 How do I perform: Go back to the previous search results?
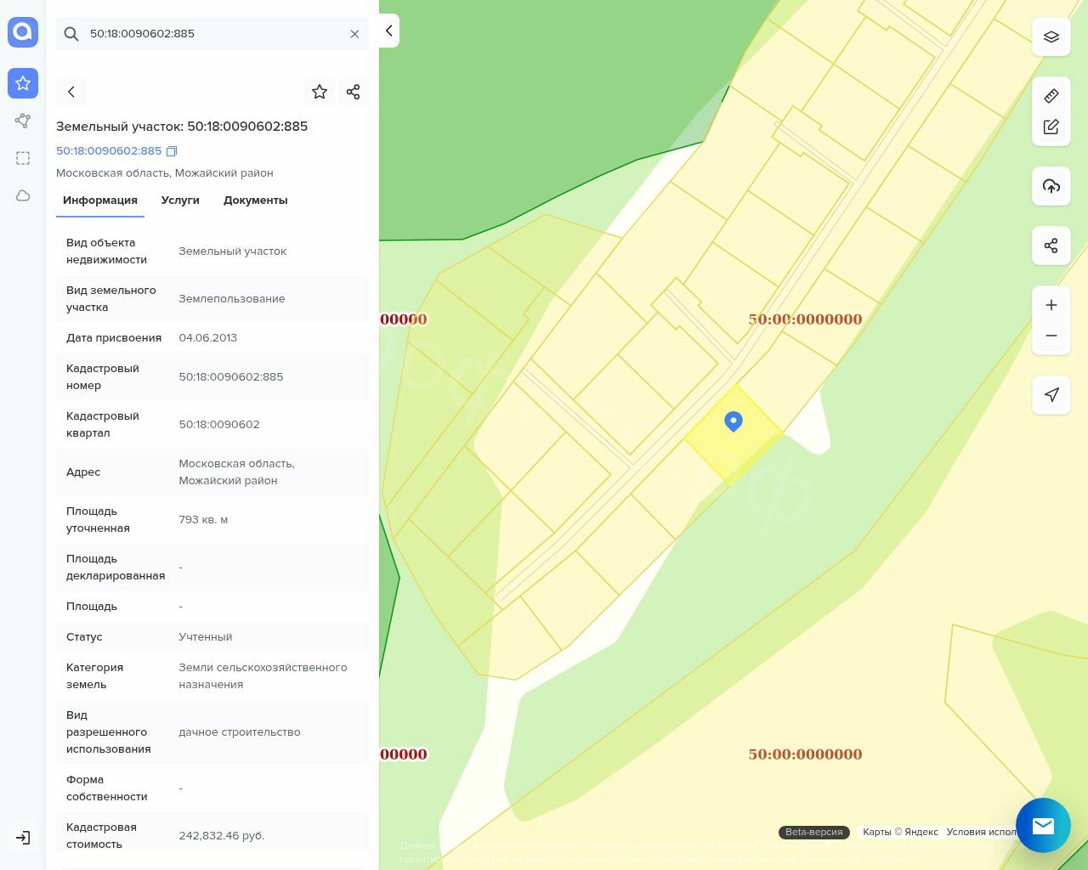[71, 92]
